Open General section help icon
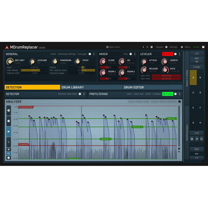 [90, 54]
